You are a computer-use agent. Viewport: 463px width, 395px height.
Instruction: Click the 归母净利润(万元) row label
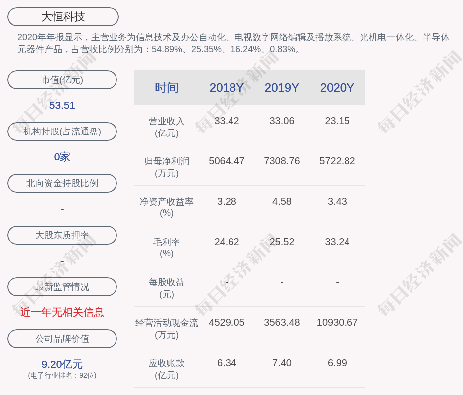pos(167,167)
